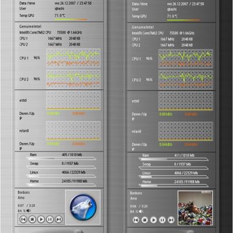The image size is (233, 233).
Task: Click the '71.0°C' GPU temperature in the dark right panel
Action: (x=172, y=16)
